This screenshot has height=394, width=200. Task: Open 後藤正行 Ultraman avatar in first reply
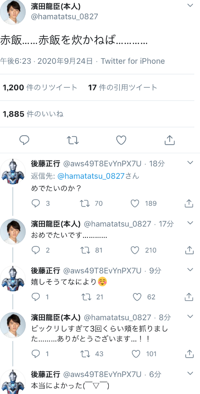click(x=13, y=172)
